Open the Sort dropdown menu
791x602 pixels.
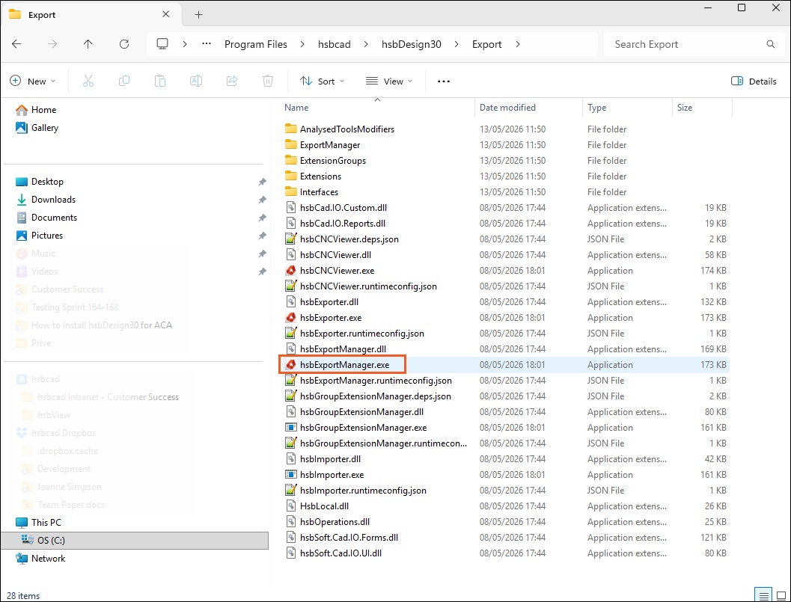pos(323,82)
